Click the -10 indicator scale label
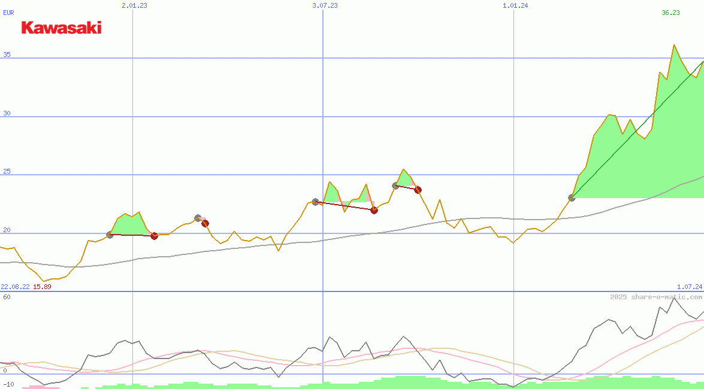 pyautogui.click(x=8, y=385)
